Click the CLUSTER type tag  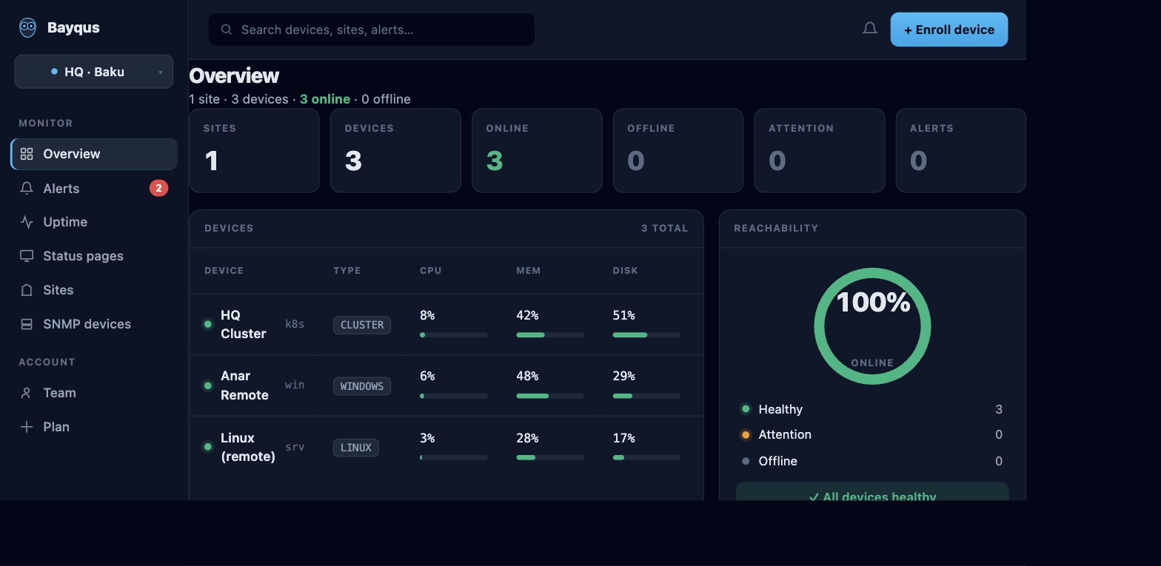coord(362,325)
